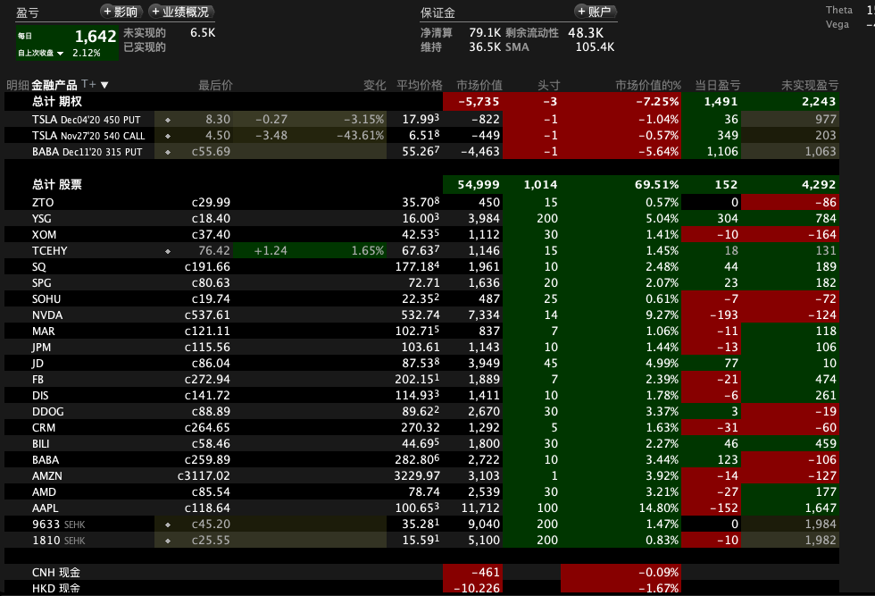Select the DIS stock ticker

(40, 396)
